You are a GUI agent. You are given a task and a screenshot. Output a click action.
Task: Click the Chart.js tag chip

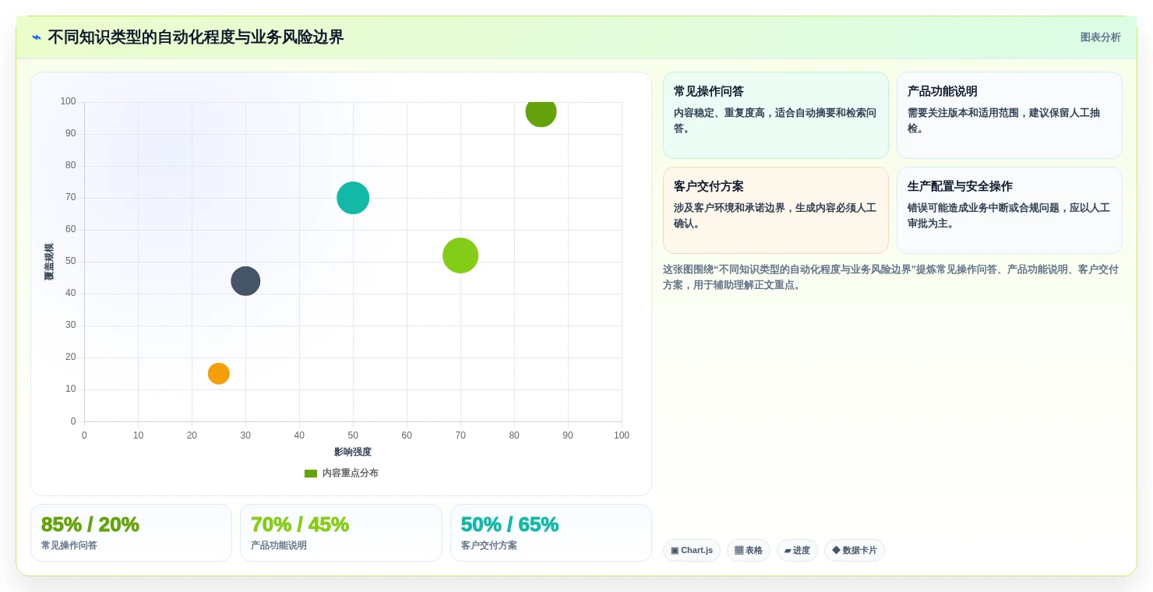click(x=692, y=550)
